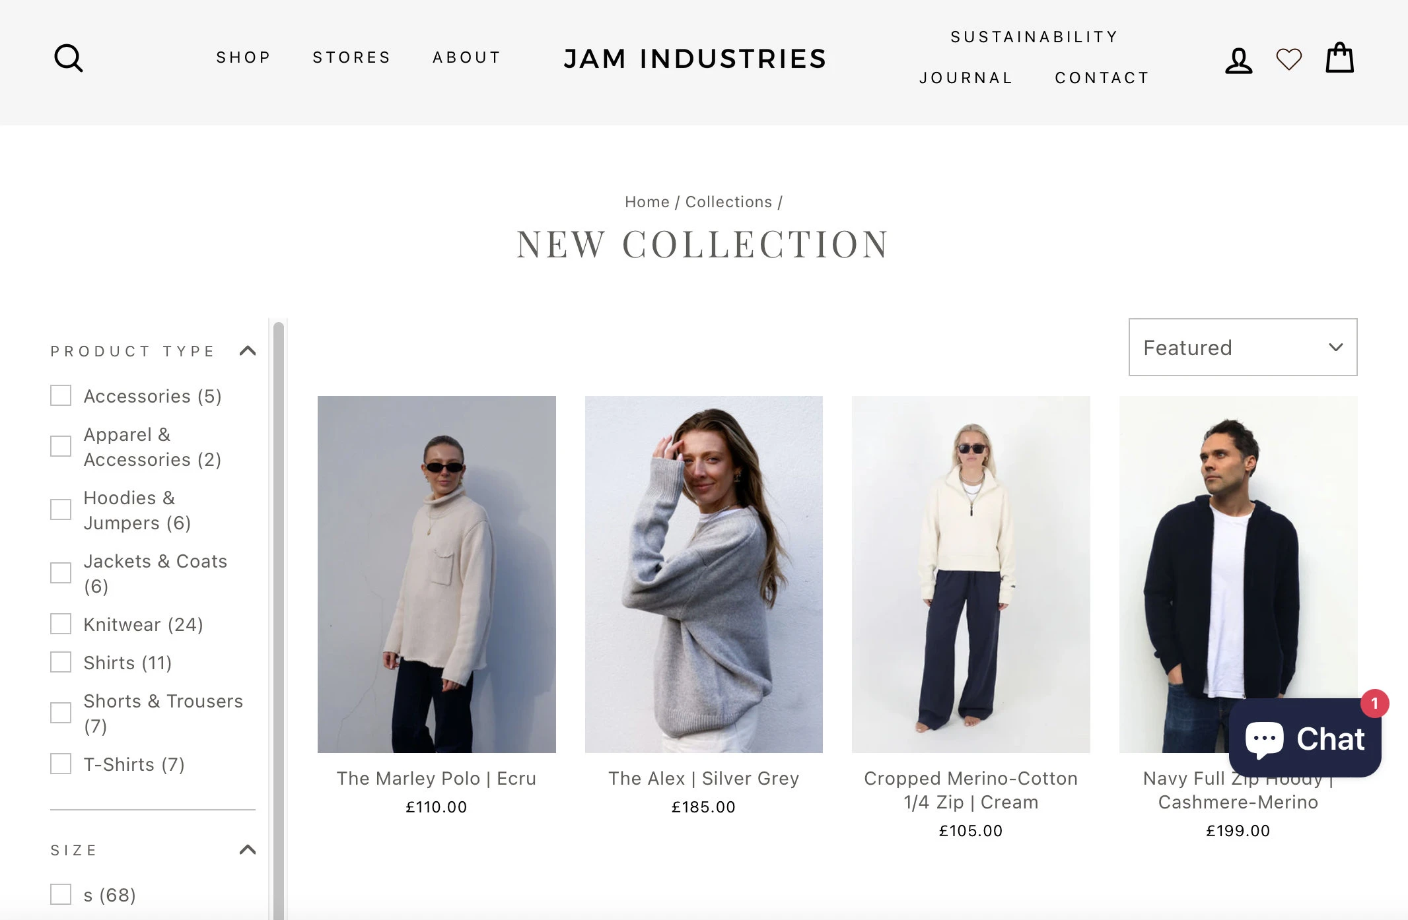Image resolution: width=1408 pixels, height=920 pixels.
Task: Tick the Knitwear (24) checkbox
Action: (x=61, y=624)
